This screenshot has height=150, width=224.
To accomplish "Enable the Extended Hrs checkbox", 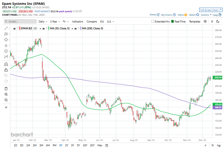I will point(152,21).
